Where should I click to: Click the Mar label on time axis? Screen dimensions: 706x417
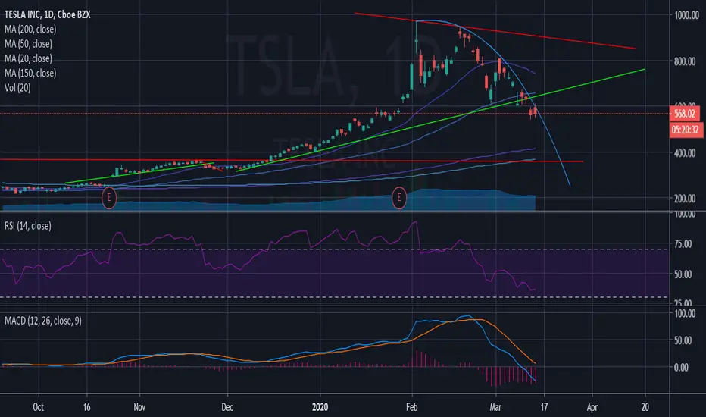495,407
